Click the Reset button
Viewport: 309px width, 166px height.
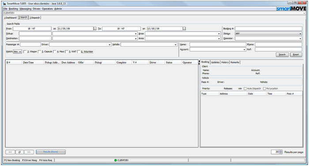click(x=296, y=55)
